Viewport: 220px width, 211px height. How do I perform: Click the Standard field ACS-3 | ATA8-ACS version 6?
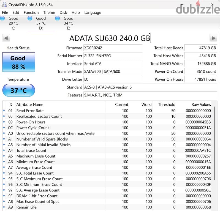pos(150,87)
